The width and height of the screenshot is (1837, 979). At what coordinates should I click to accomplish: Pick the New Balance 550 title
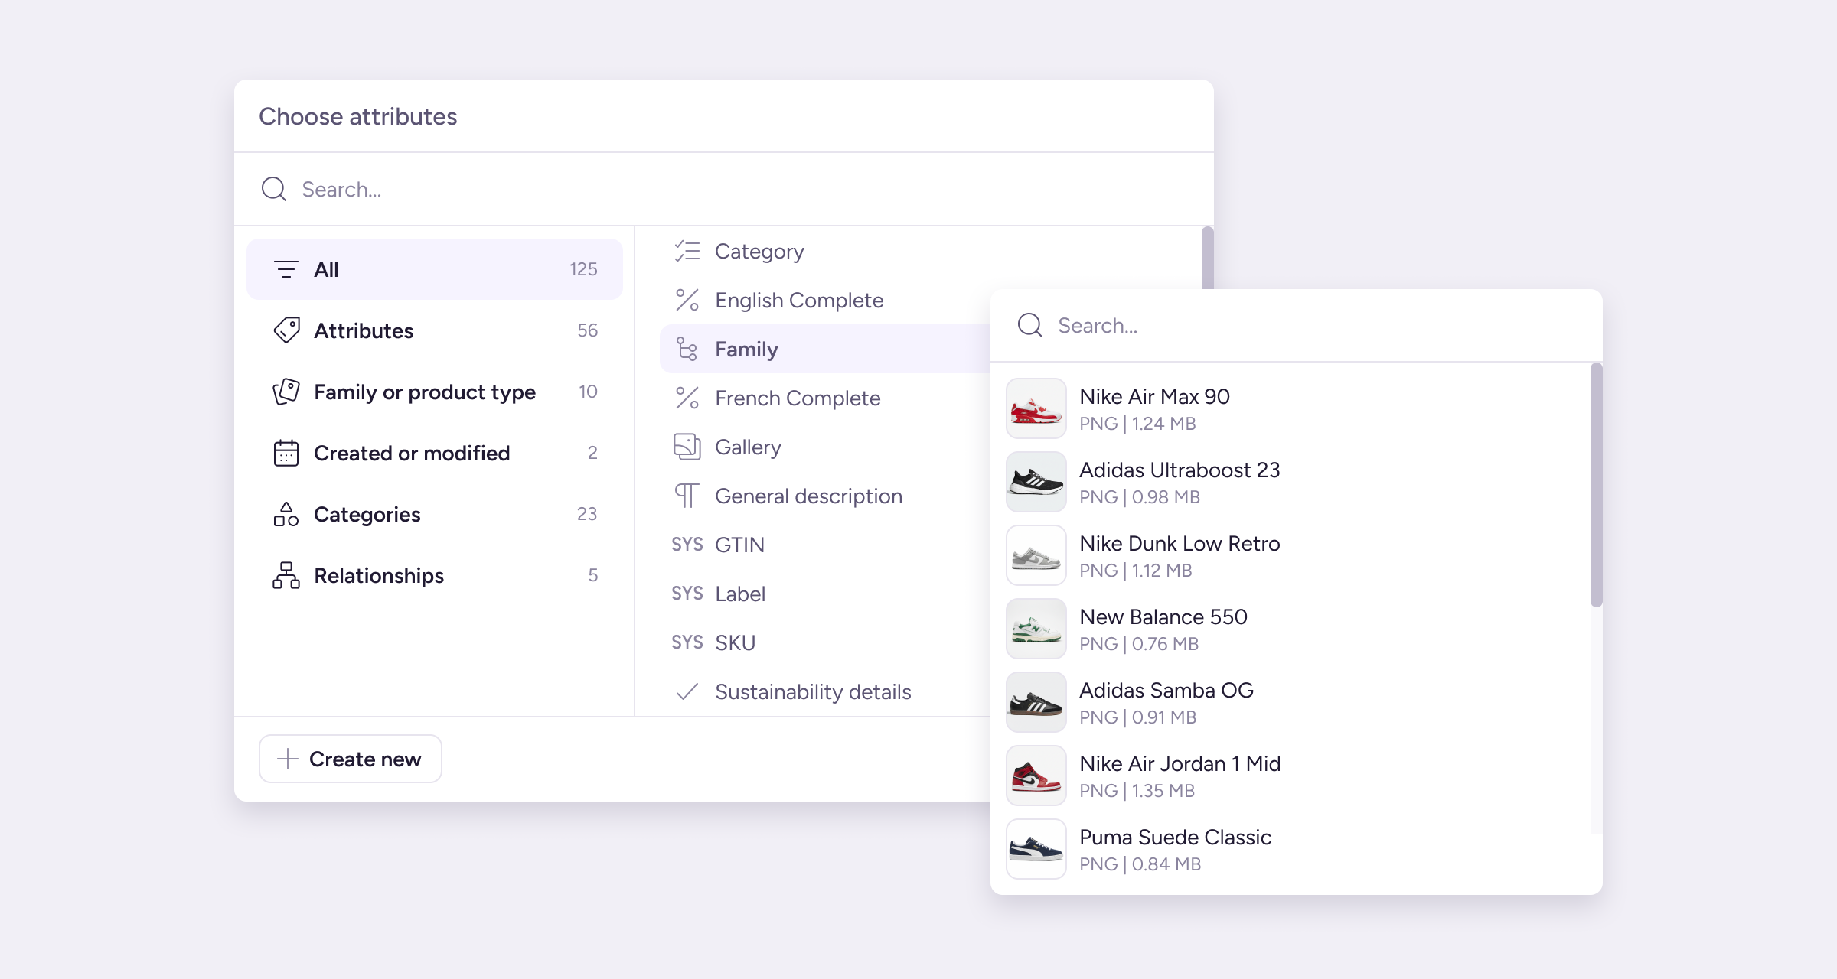(x=1163, y=616)
